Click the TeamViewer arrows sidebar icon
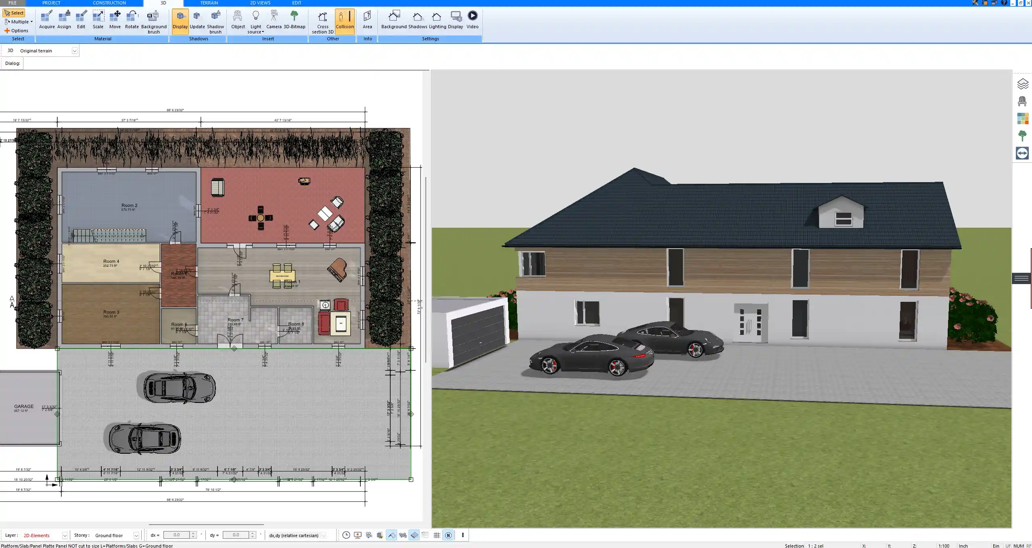This screenshot has width=1032, height=548. 1022,153
